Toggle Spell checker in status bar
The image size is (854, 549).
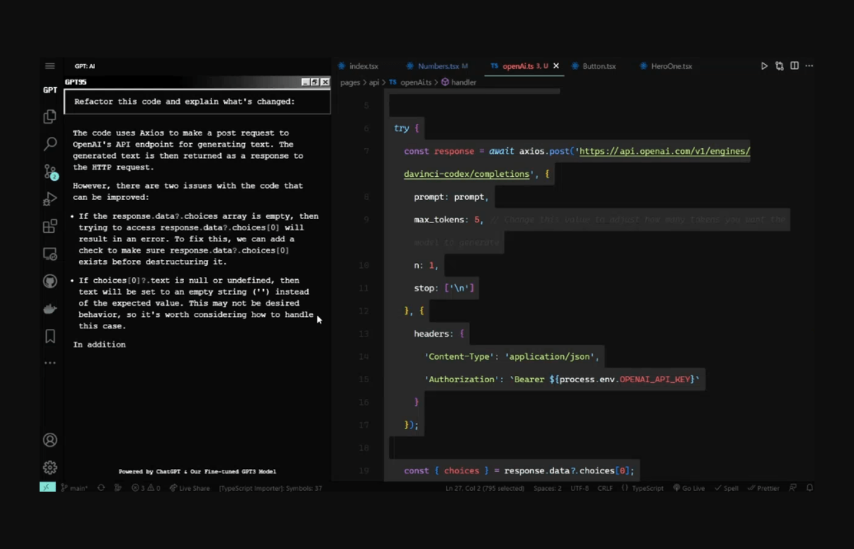(726, 488)
